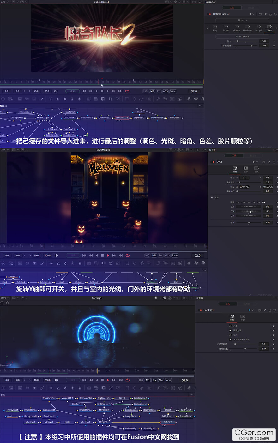Stop playback in the OpticalFlares4 transport bar
Screen dimensions: 278x443
102,91
